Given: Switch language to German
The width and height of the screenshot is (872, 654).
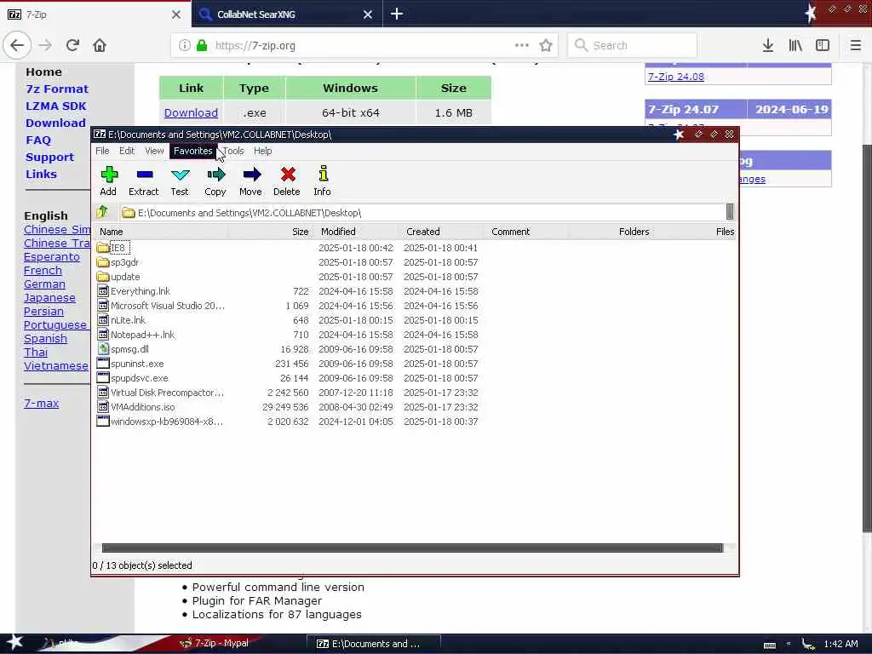Looking at the screenshot, I should pyautogui.click(x=44, y=284).
